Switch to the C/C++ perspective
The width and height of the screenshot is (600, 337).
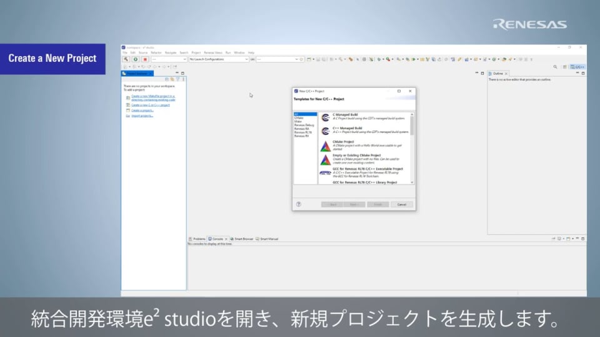point(577,67)
